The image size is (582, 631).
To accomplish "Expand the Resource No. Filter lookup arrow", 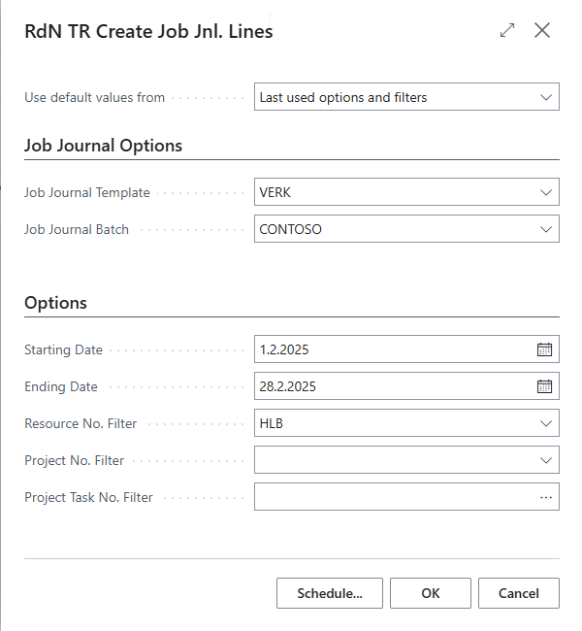I will click(x=545, y=423).
